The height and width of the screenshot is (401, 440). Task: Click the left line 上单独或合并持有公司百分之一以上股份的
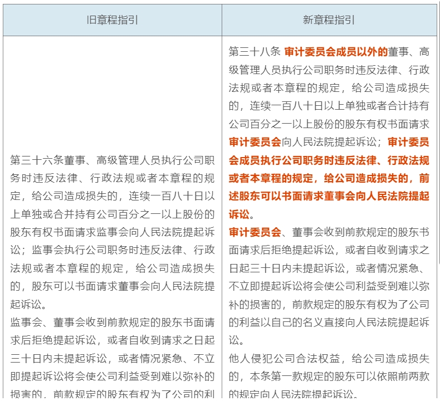tap(112, 214)
